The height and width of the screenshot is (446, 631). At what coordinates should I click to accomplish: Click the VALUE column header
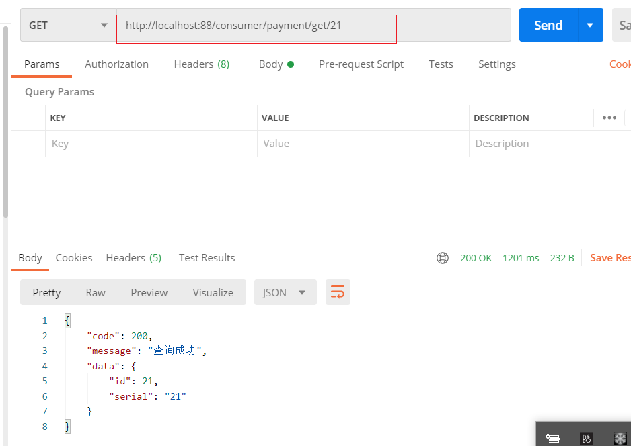click(x=275, y=118)
